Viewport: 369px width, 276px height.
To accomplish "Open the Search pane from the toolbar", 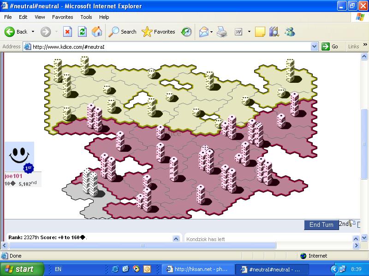I will 122,32.
